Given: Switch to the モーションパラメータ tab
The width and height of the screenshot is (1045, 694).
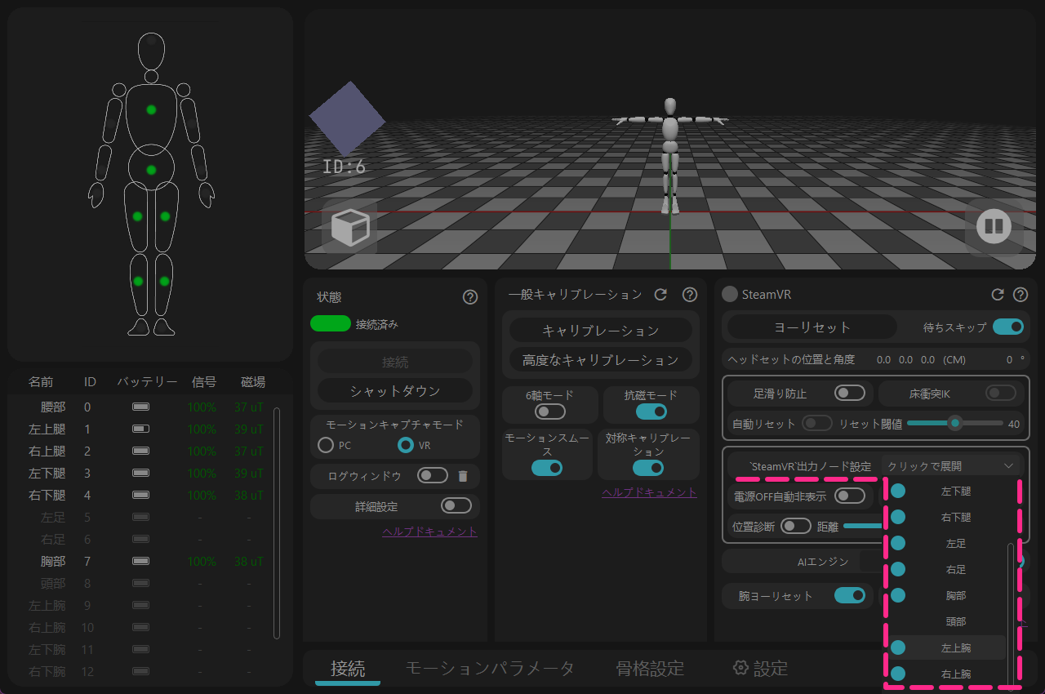Looking at the screenshot, I should point(490,668).
